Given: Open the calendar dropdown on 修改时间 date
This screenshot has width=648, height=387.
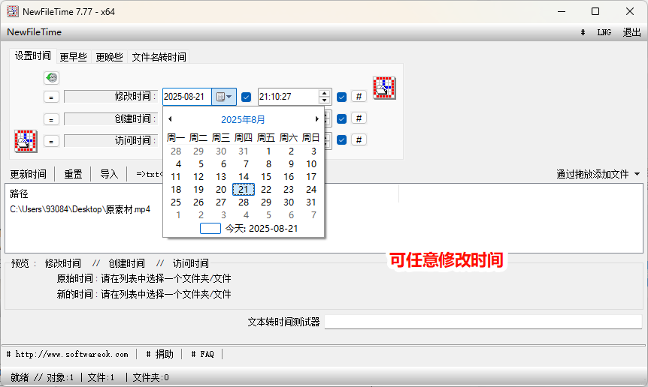Looking at the screenshot, I should pos(224,97).
